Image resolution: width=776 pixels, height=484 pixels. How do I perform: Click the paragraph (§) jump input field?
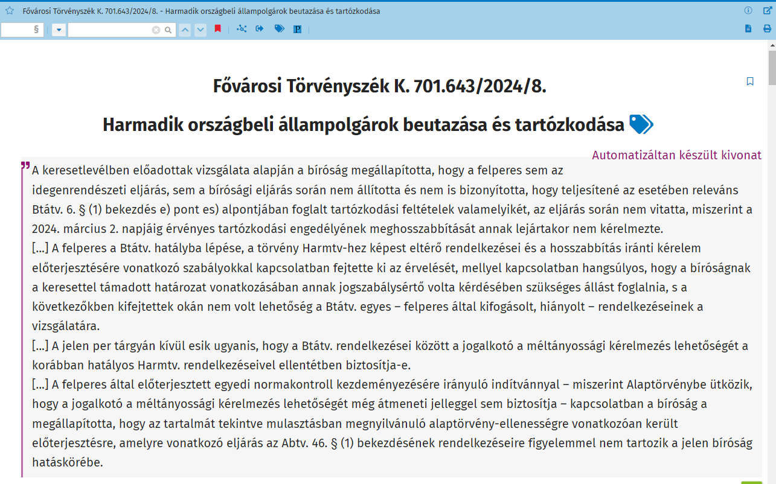(18, 30)
